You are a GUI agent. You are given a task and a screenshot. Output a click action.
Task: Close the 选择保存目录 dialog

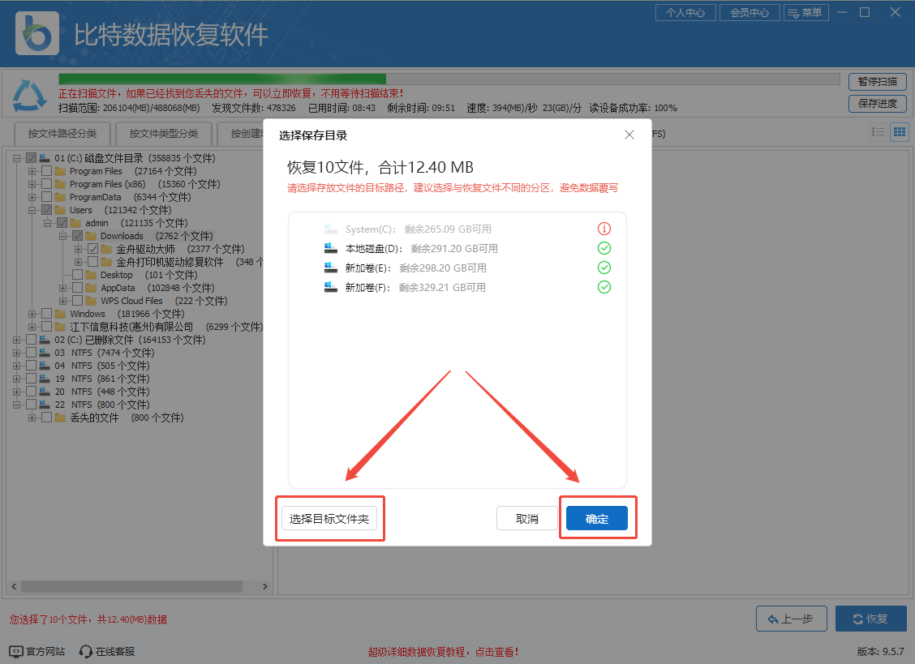pyautogui.click(x=629, y=135)
